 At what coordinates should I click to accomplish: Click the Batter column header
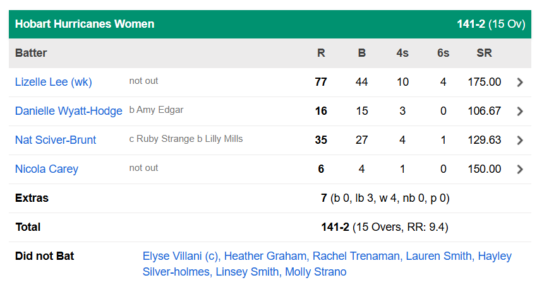[31, 53]
